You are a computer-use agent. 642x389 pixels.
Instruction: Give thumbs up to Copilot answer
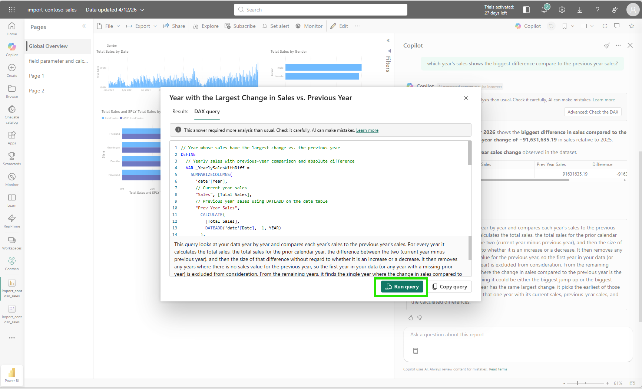point(411,318)
